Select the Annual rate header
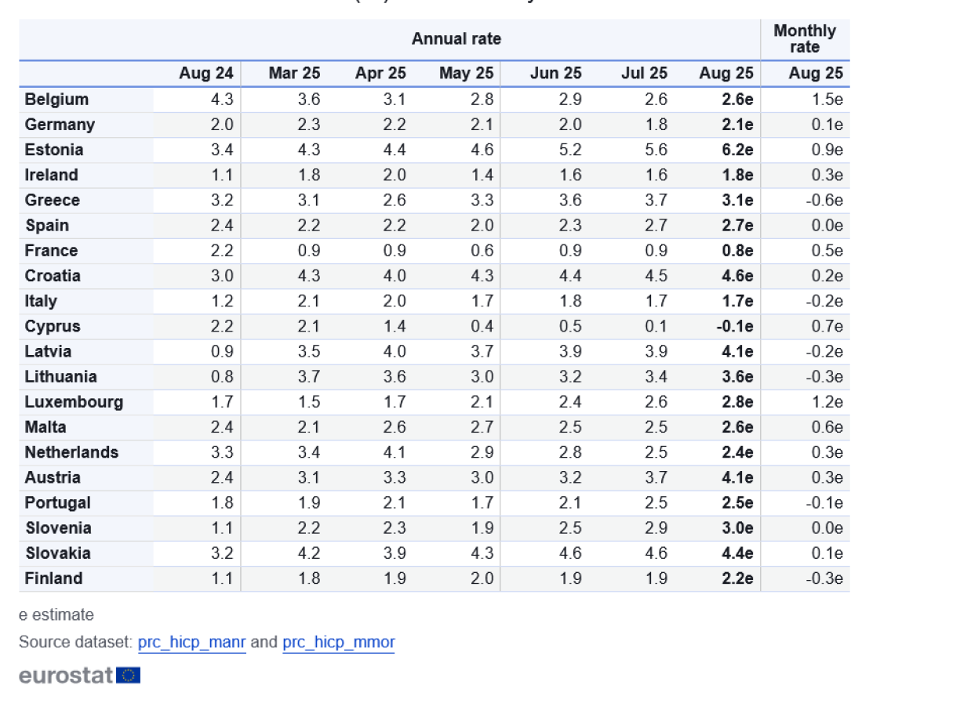Screen dimensions: 960x703 (456, 39)
